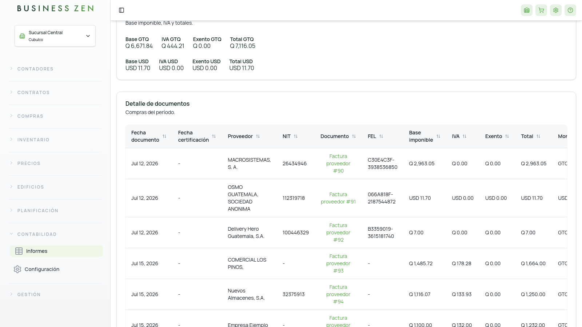The height and width of the screenshot is (327, 582).
Task: Expand the Contadores sidebar section
Action: pos(55,69)
